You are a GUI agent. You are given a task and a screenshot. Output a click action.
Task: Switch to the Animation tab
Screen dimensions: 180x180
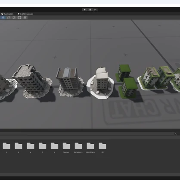(x=7, y=14)
